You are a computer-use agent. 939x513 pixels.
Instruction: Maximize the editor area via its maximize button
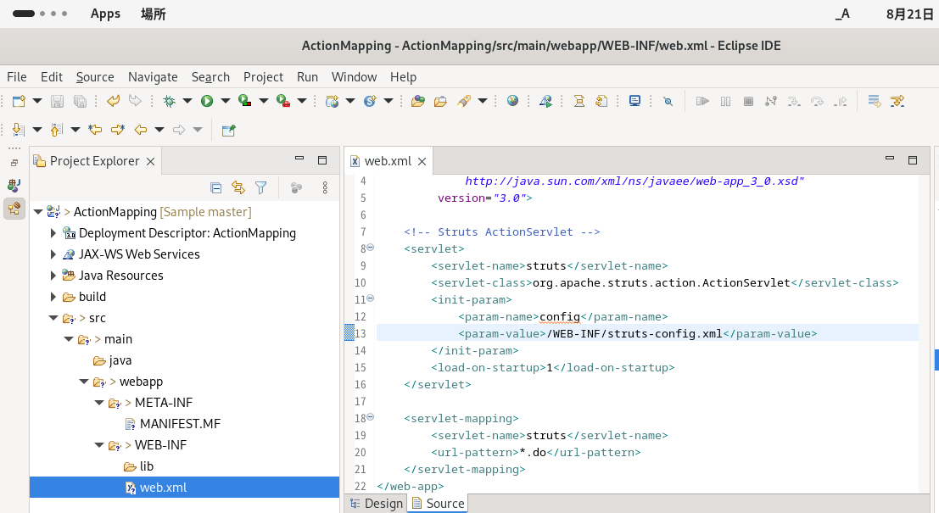(913, 159)
